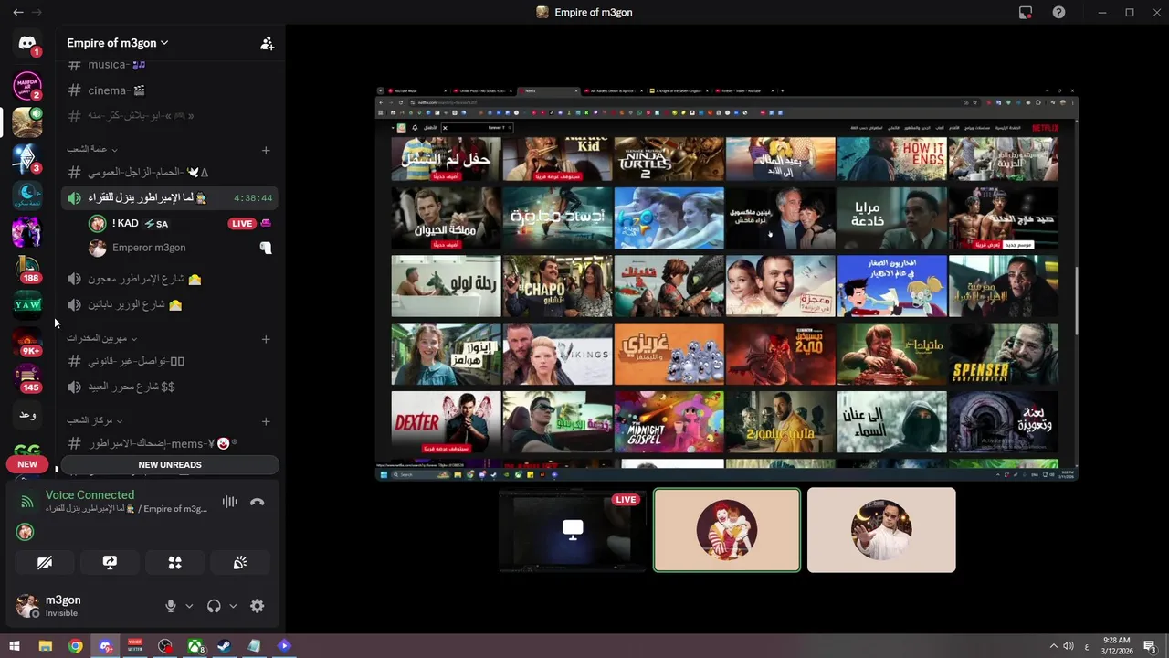Expand the Empire of m3gon server menu
The height and width of the screenshot is (658, 1169).
pos(118,43)
